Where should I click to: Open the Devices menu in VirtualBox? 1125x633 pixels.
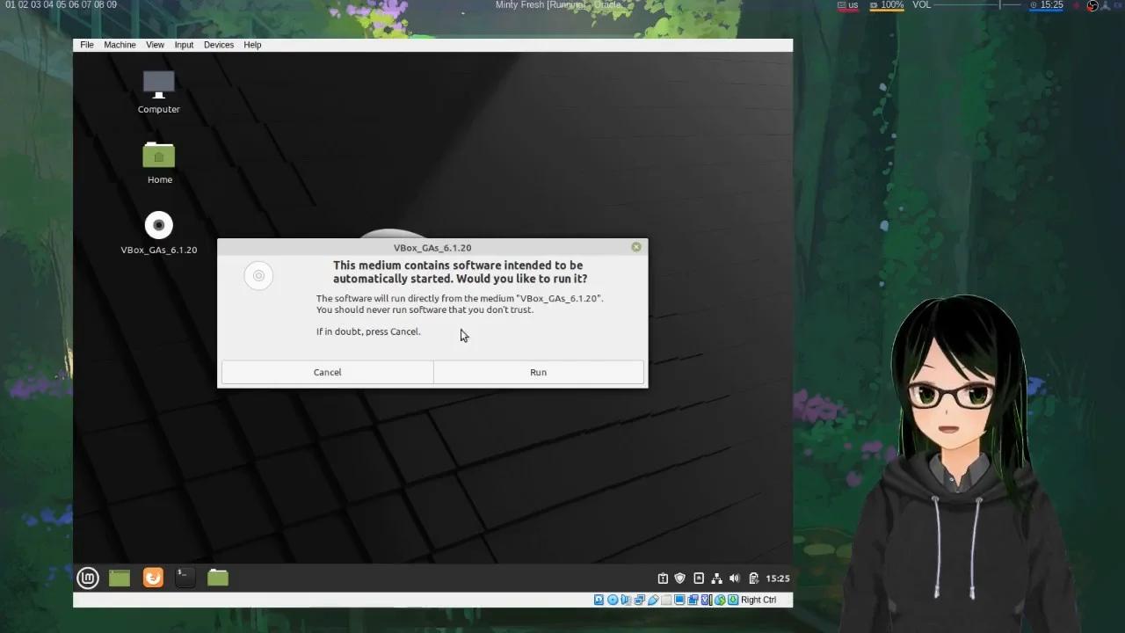coord(218,44)
